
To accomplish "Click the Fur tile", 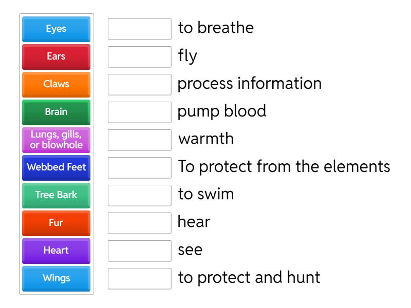I will [56, 223].
